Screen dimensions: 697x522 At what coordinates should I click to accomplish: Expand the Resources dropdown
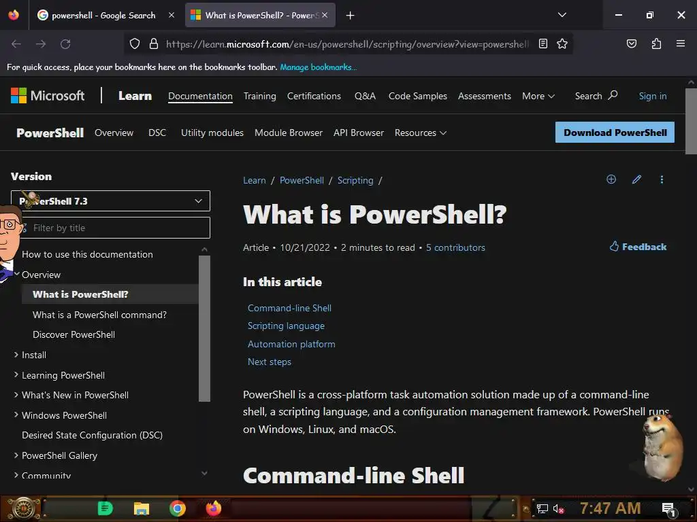click(x=421, y=133)
